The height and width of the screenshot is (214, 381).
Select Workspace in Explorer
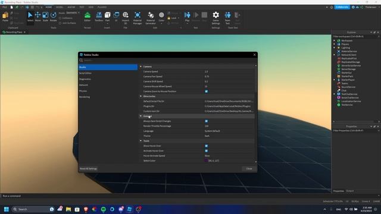coord(346,41)
